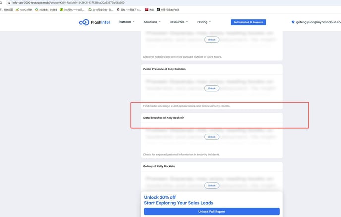The width and height of the screenshot is (341, 217).
Task: Click the Unlock Full Report button
Action: point(212,212)
